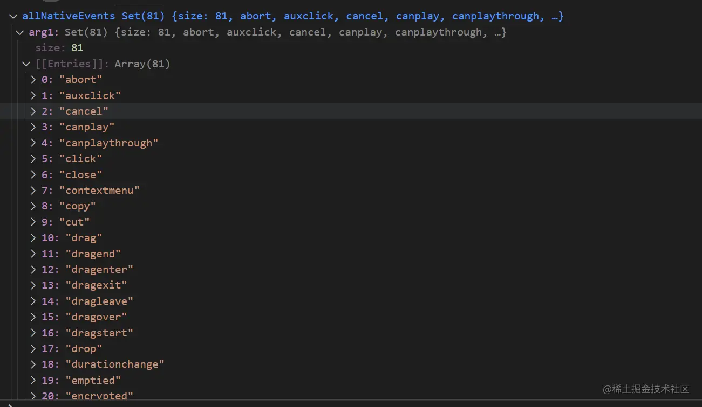
Task: Select the "dragover" string value
Action: (97, 317)
